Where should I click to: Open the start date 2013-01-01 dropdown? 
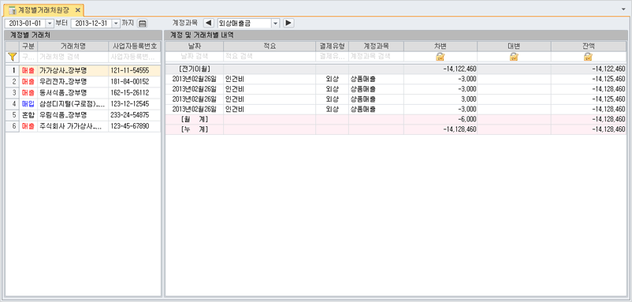pyautogui.click(x=50, y=24)
